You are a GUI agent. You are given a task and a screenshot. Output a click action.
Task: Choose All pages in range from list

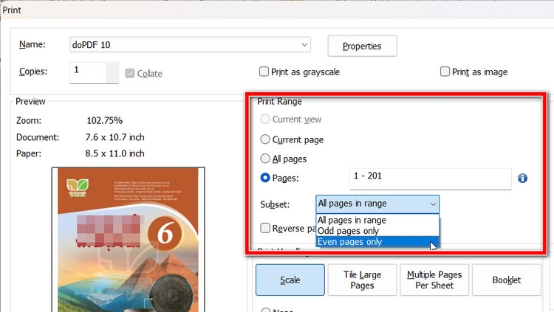[x=377, y=220]
